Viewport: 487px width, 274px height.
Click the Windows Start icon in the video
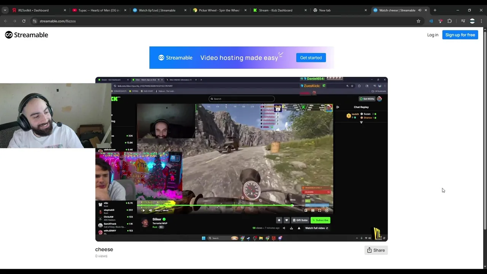[204, 238]
